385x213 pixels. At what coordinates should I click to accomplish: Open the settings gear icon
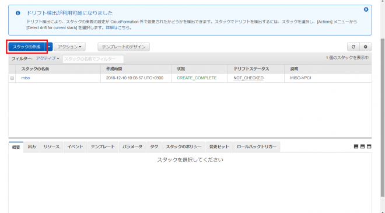click(x=366, y=47)
